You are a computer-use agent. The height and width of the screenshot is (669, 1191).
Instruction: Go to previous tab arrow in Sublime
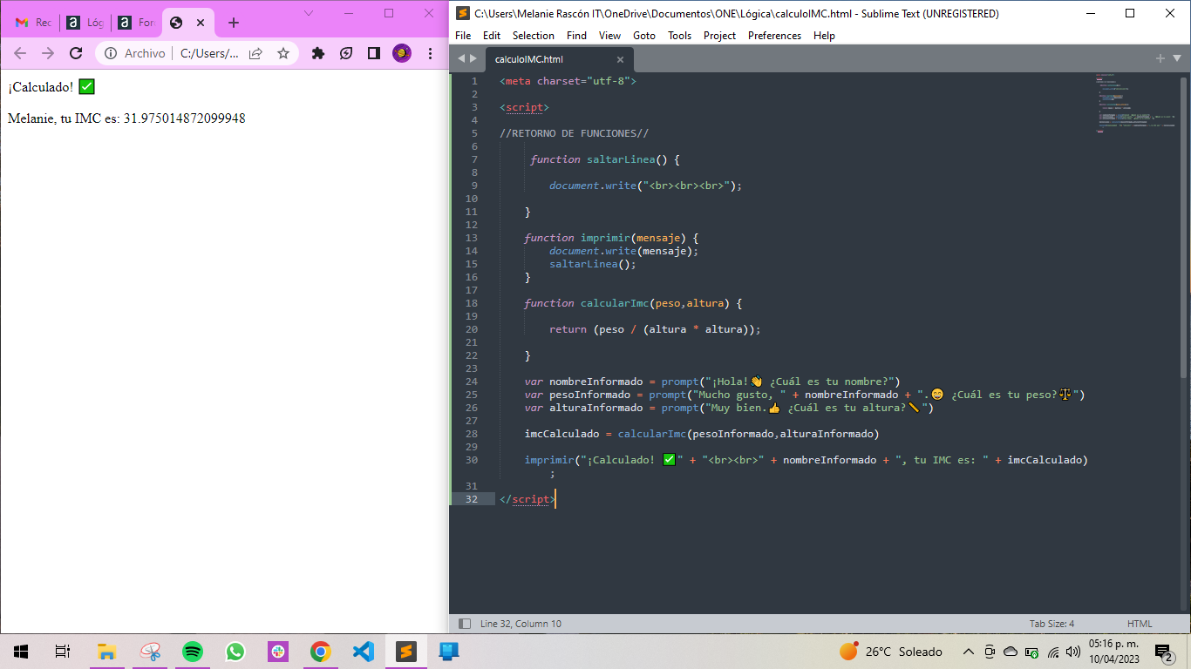pos(462,59)
